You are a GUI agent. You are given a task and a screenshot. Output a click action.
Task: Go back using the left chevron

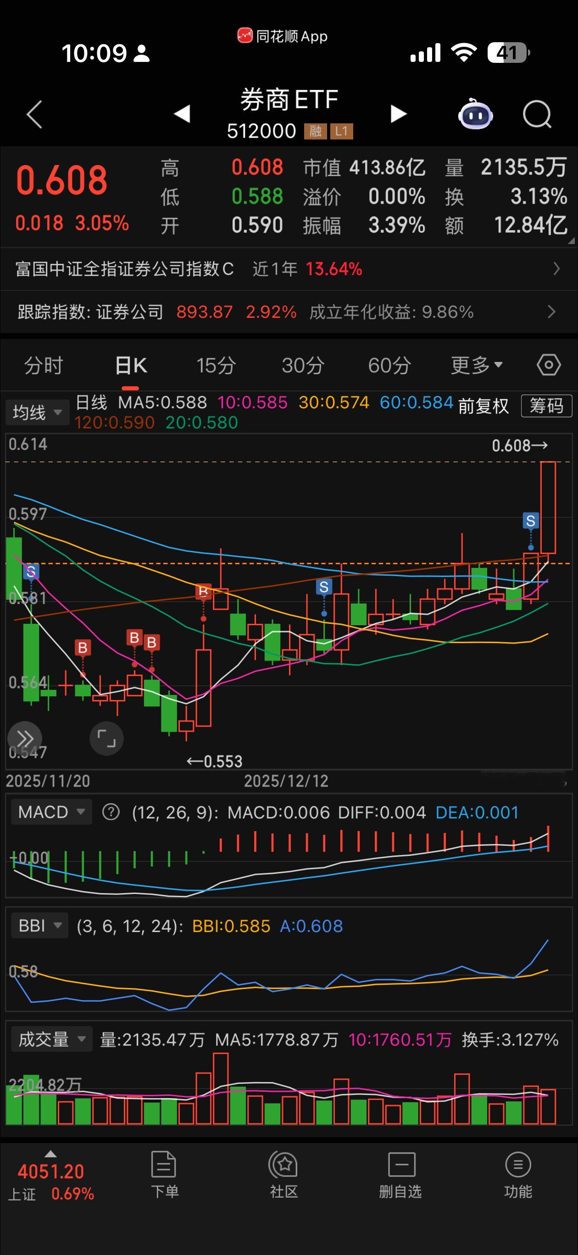tap(34, 115)
